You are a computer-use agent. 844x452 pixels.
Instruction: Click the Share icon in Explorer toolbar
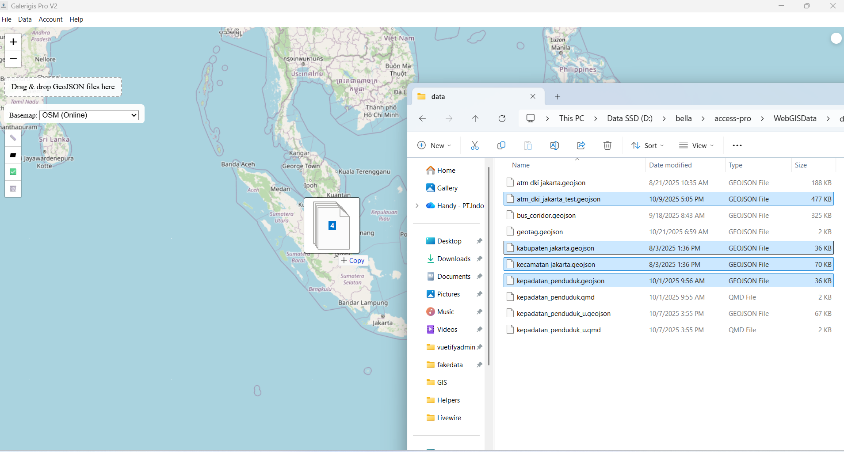[581, 145]
